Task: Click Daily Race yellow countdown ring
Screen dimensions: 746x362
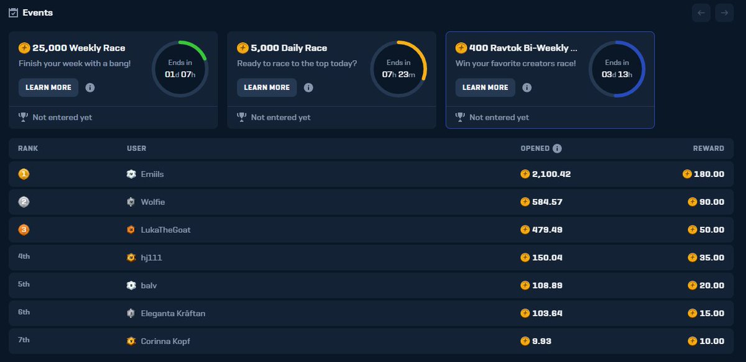Action: tap(398, 69)
